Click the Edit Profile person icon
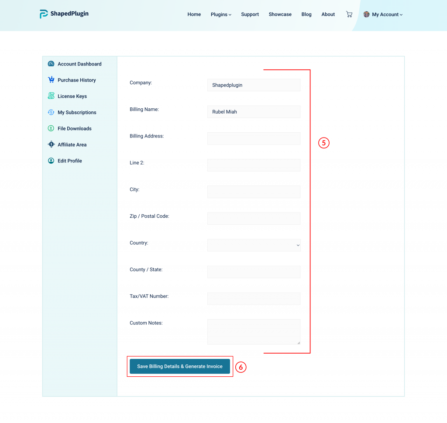The width and height of the screenshot is (447, 423). pos(51,161)
